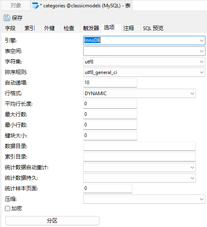Viewport: 207px width, 227px height.
Task: Select the 对象 objects tab
Action: point(16,6)
